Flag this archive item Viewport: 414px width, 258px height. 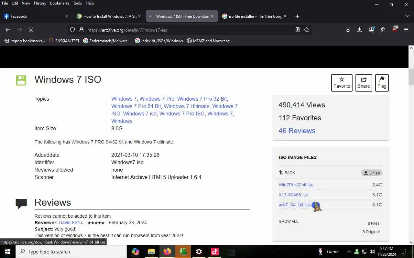click(382, 83)
